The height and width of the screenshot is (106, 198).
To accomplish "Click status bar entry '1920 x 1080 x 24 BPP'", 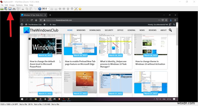I will (x=9, y=104).
